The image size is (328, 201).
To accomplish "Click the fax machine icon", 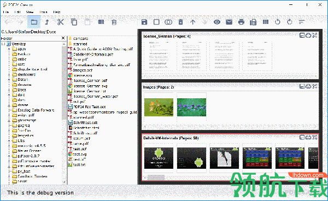I will point(253,22).
